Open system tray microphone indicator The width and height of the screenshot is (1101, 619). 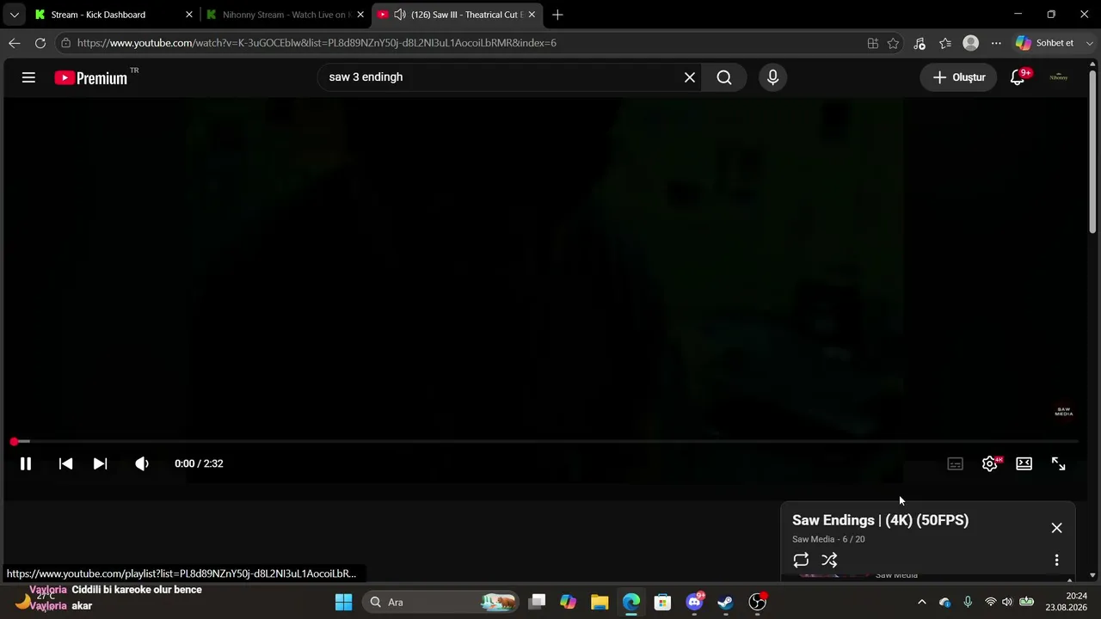[968, 602]
